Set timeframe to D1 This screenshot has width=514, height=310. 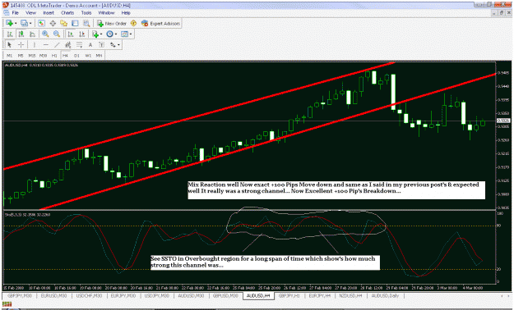click(76, 56)
